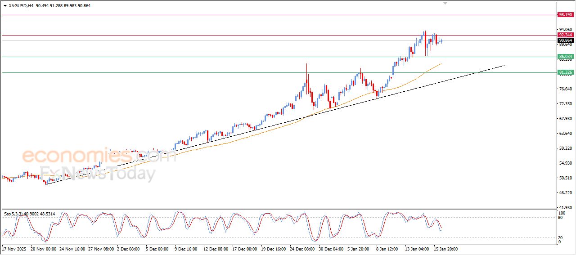The height and width of the screenshot is (255, 576).
Task: Select the red 92.344 price label
Action: pyautogui.click(x=565, y=35)
